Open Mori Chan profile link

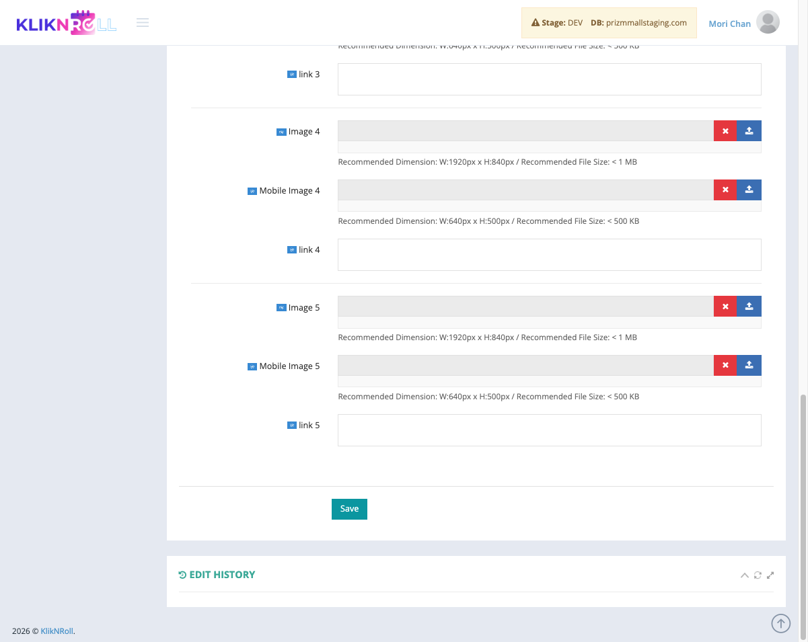pos(729,24)
